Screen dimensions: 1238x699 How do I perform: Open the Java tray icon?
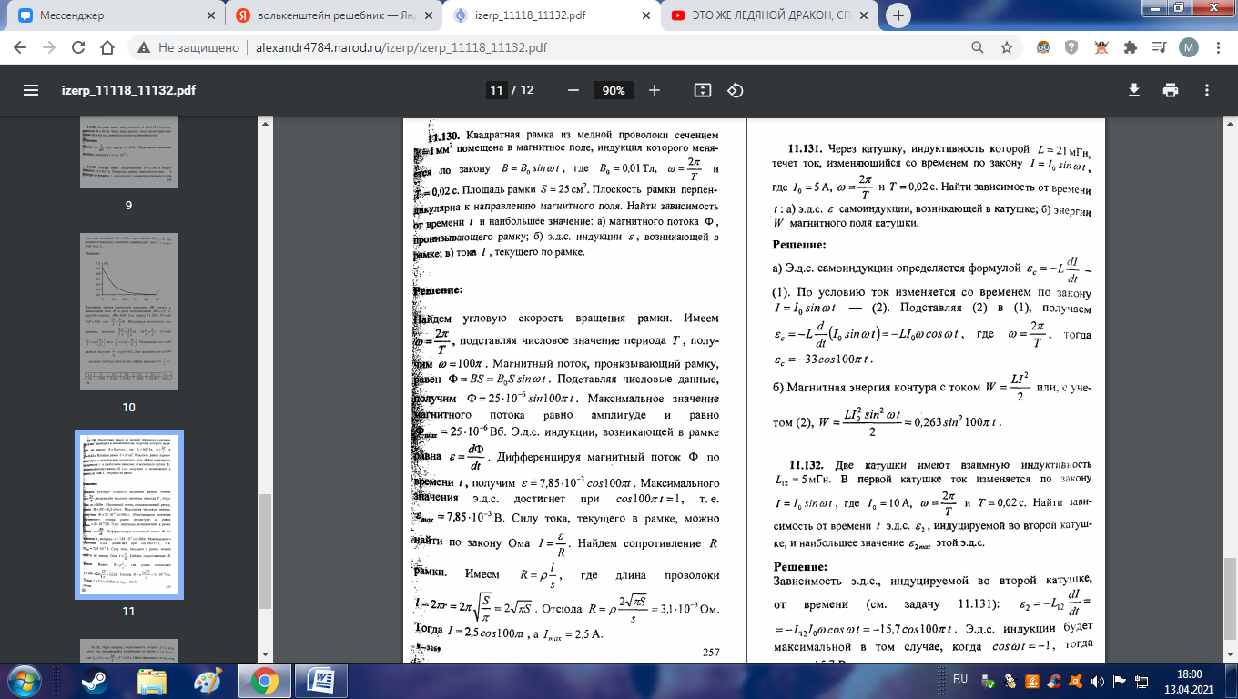[1034, 680]
